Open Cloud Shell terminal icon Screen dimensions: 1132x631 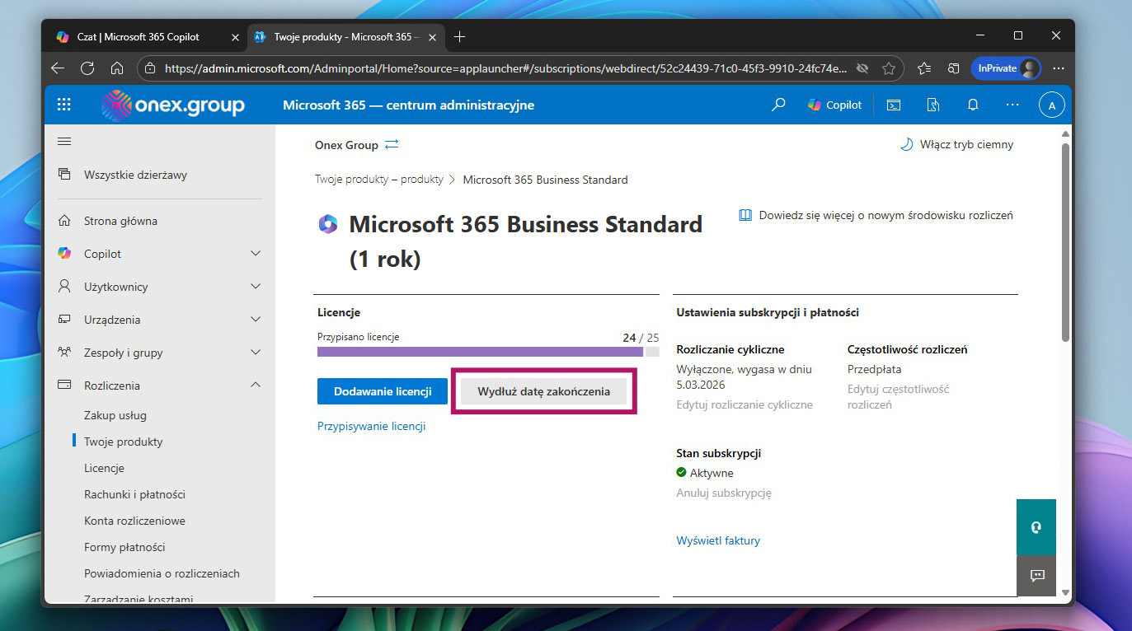pyautogui.click(x=894, y=105)
